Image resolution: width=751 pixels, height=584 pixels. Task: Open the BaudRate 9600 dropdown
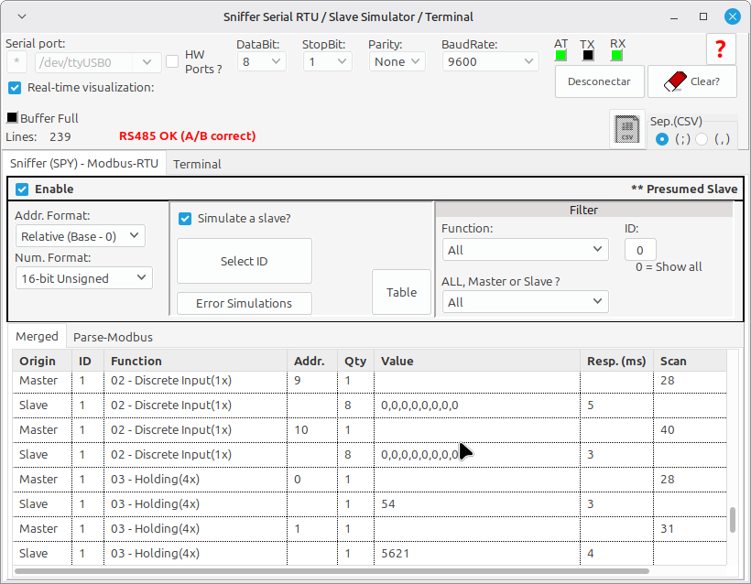point(491,61)
